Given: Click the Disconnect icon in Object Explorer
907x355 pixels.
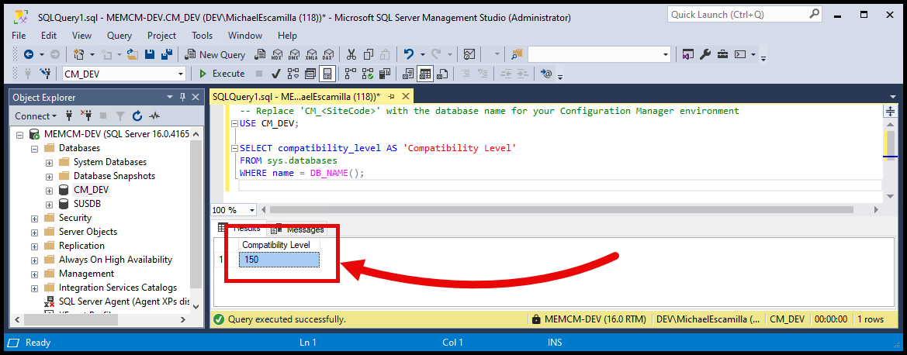Looking at the screenshot, I should (x=86, y=115).
